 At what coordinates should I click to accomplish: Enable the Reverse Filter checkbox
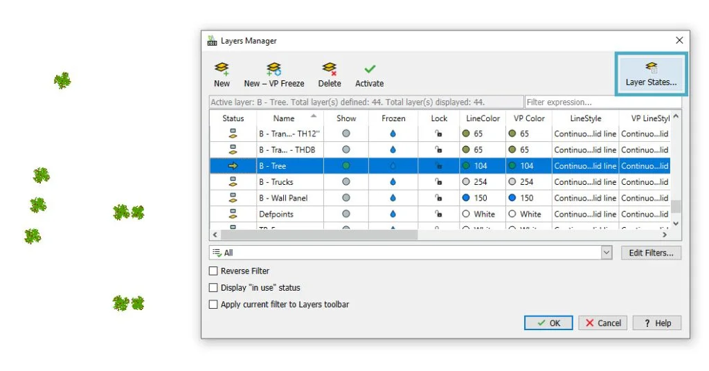tap(213, 271)
